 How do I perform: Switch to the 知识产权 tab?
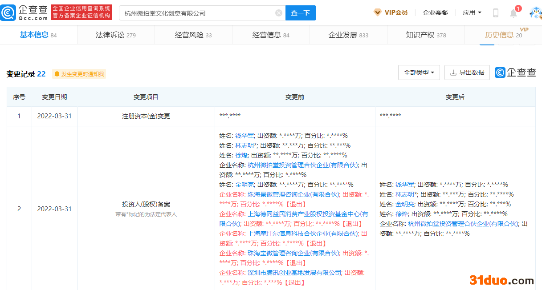coord(425,35)
